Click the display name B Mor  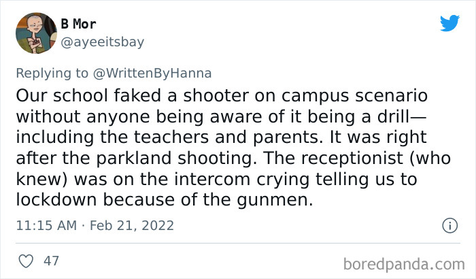point(78,24)
